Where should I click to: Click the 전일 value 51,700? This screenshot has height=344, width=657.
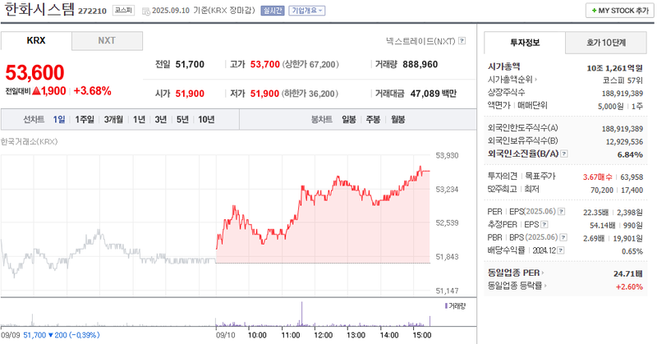pos(190,65)
